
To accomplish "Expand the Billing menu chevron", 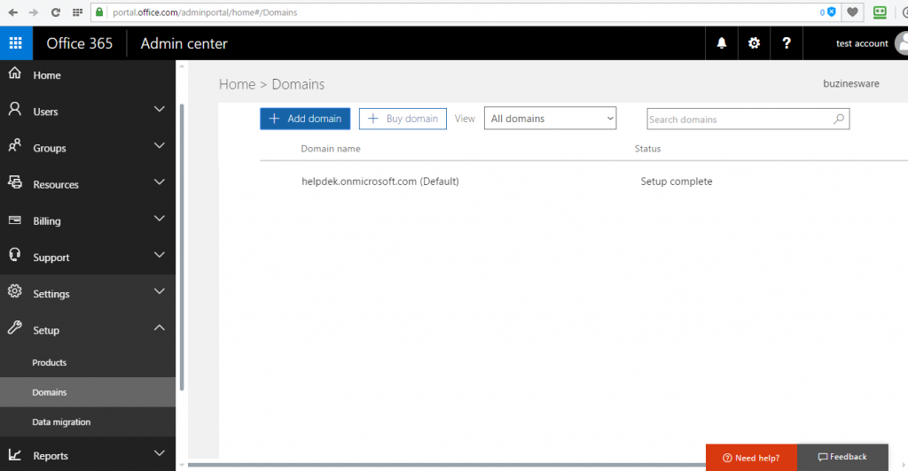I will coord(160,219).
